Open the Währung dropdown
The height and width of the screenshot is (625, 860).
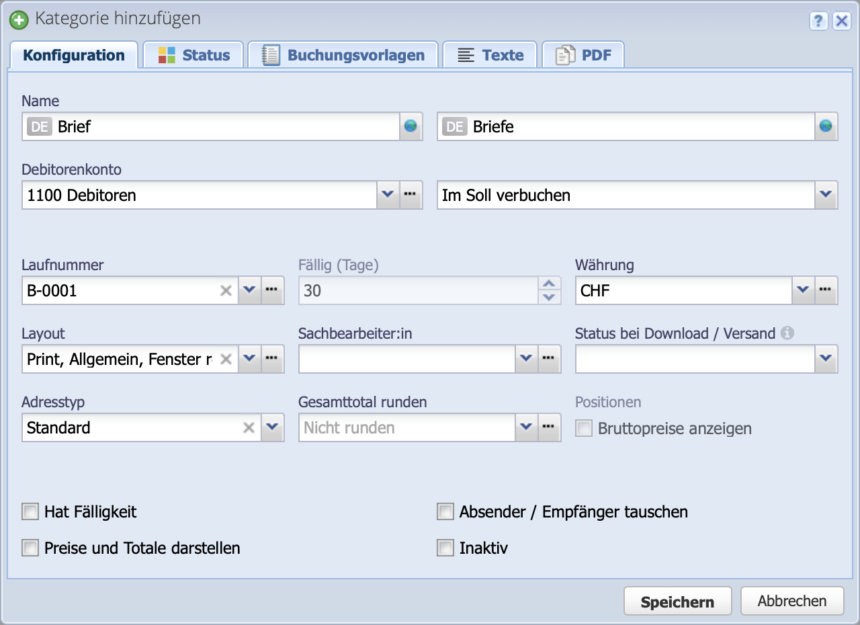(x=803, y=290)
